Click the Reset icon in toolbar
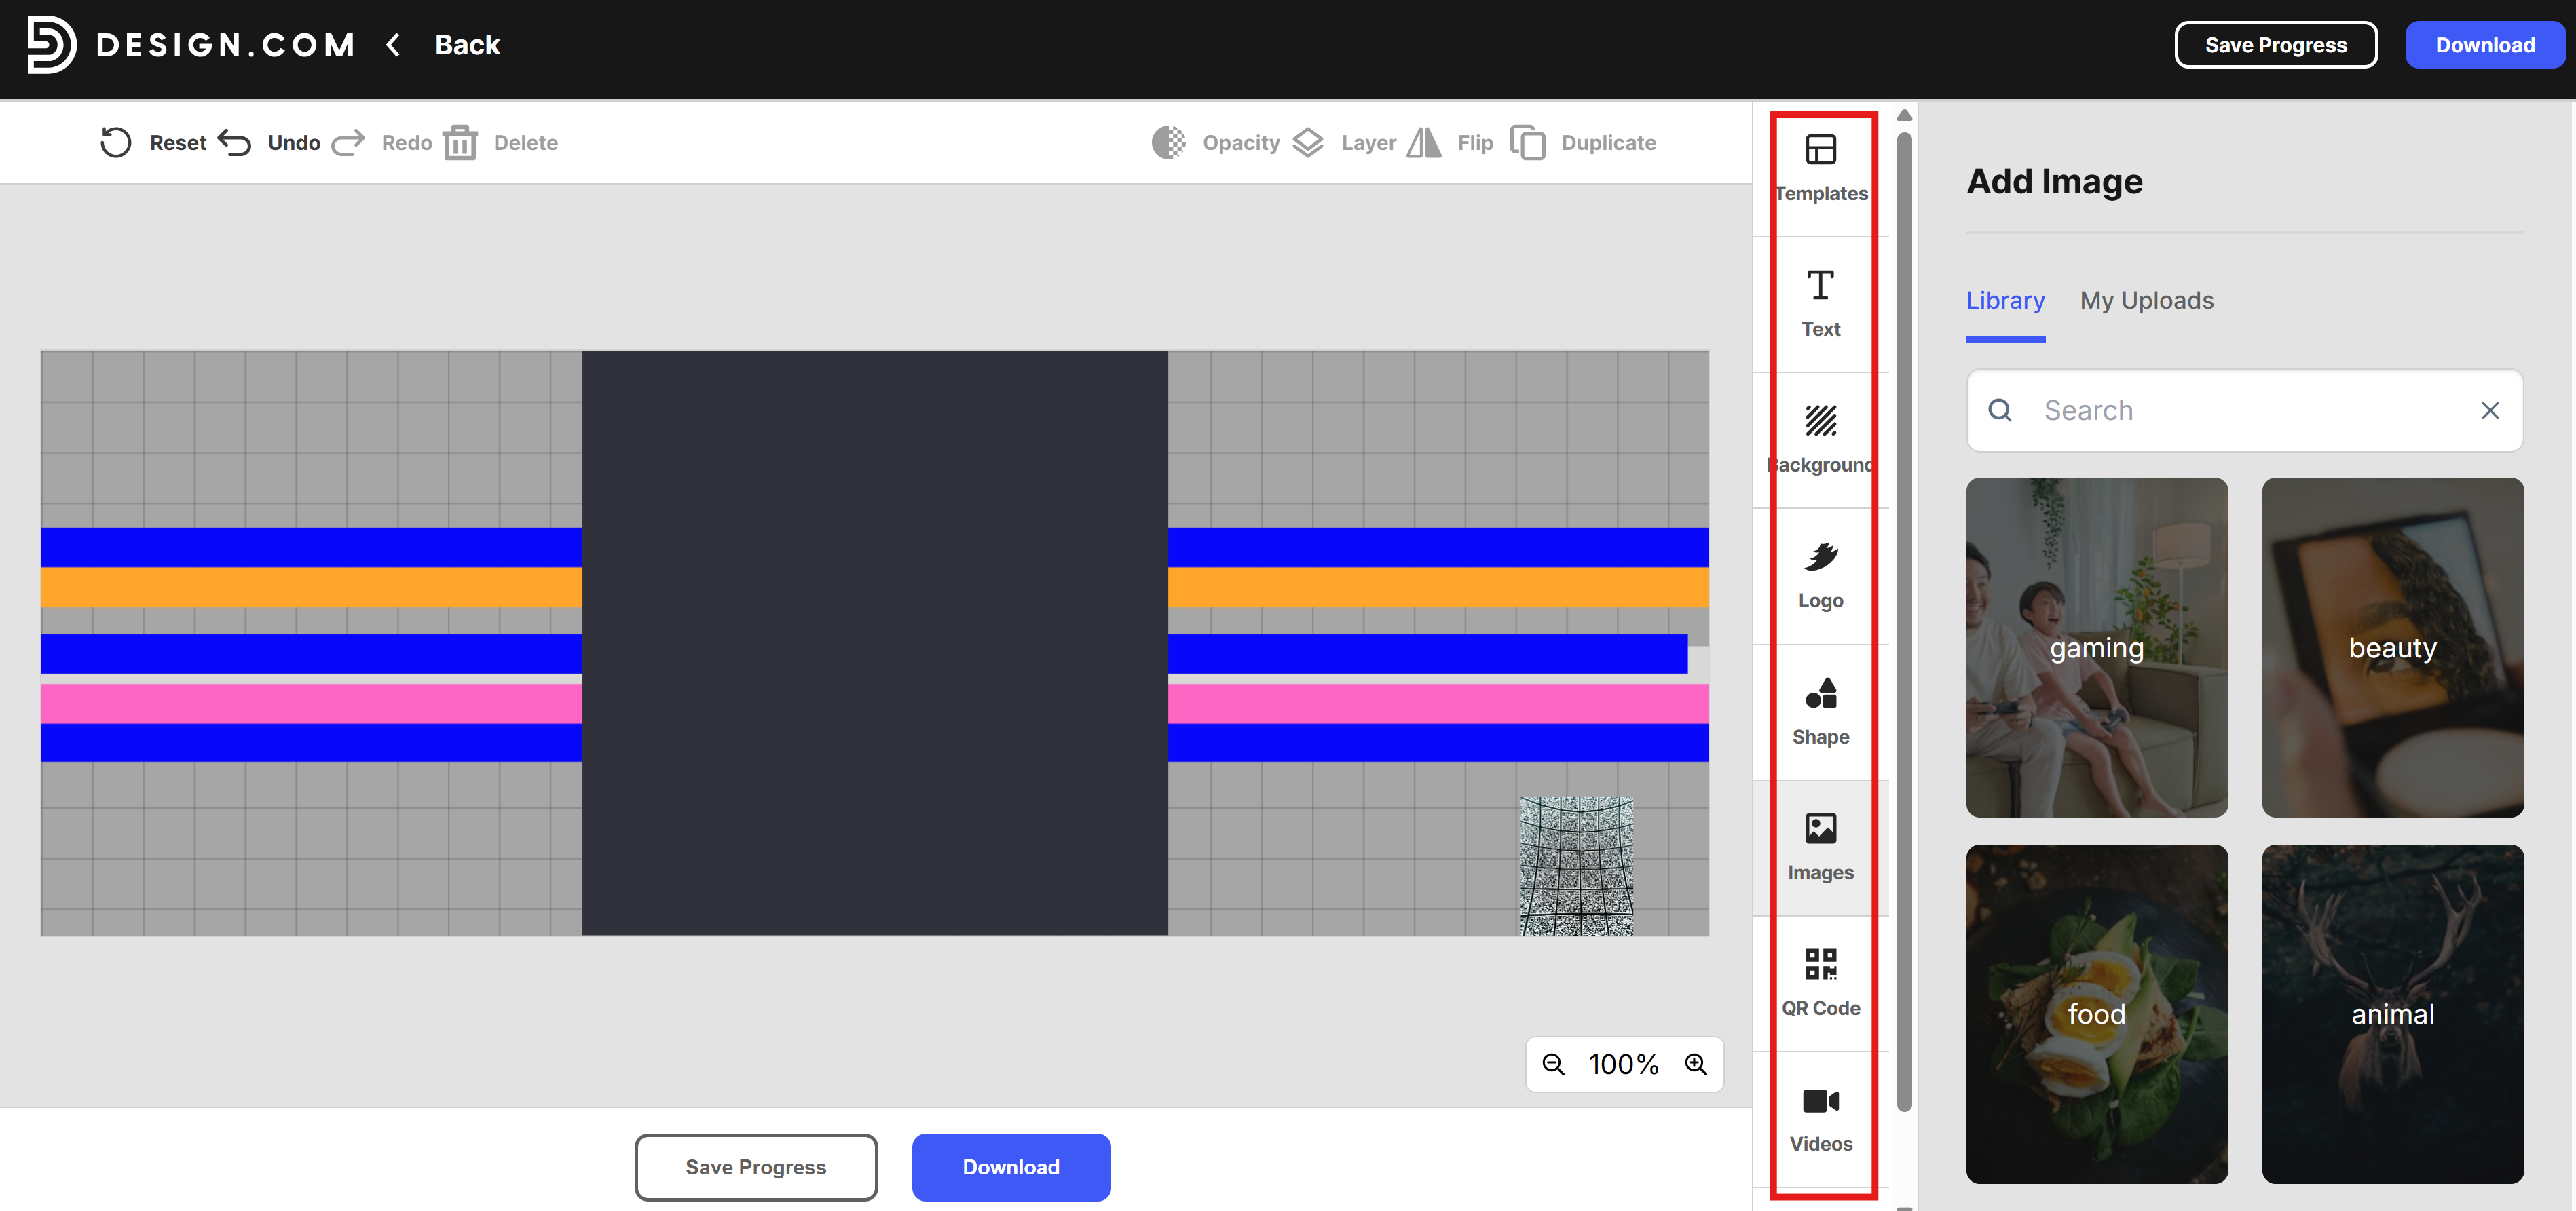The width and height of the screenshot is (2576, 1211). click(x=116, y=142)
